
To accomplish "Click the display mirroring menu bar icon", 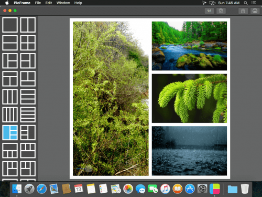I will (212, 3).
